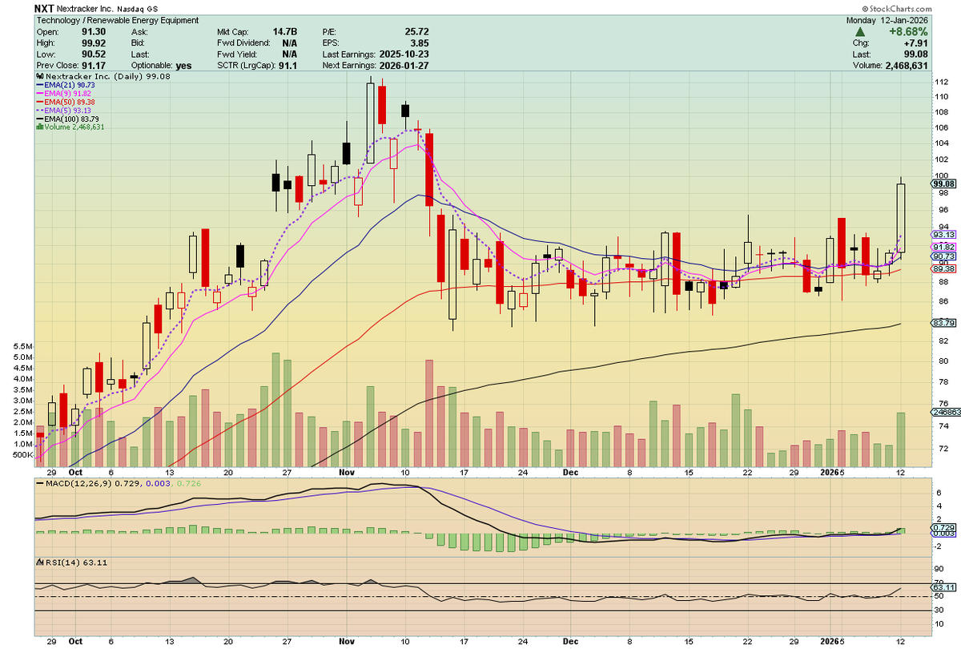Click the EMA(9) 91.82 legend entry
Image resolution: width=961 pixels, height=649 pixels.
click(64, 93)
